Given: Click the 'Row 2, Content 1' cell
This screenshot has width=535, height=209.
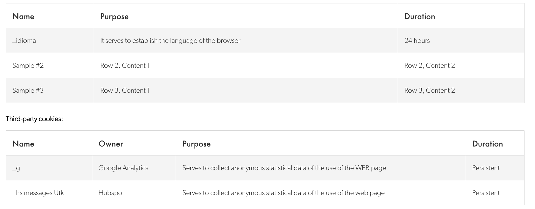Looking at the screenshot, I should click(246, 65).
